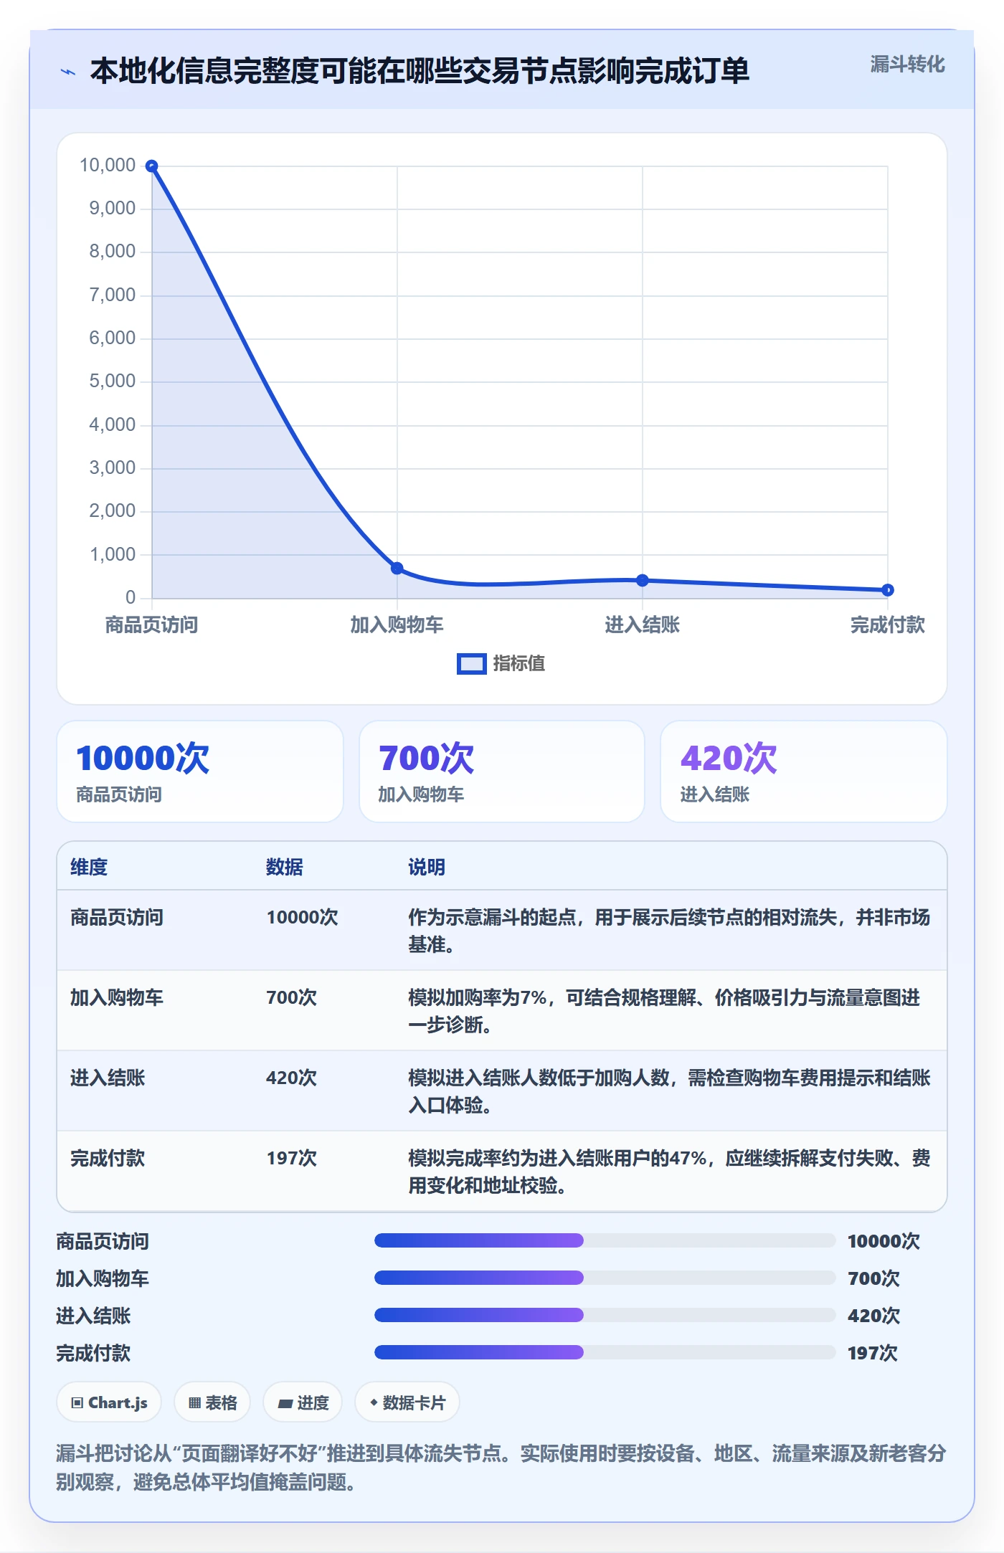1004x1553 pixels.
Task: Select the 完成付款 data point on the line
Action: [888, 590]
